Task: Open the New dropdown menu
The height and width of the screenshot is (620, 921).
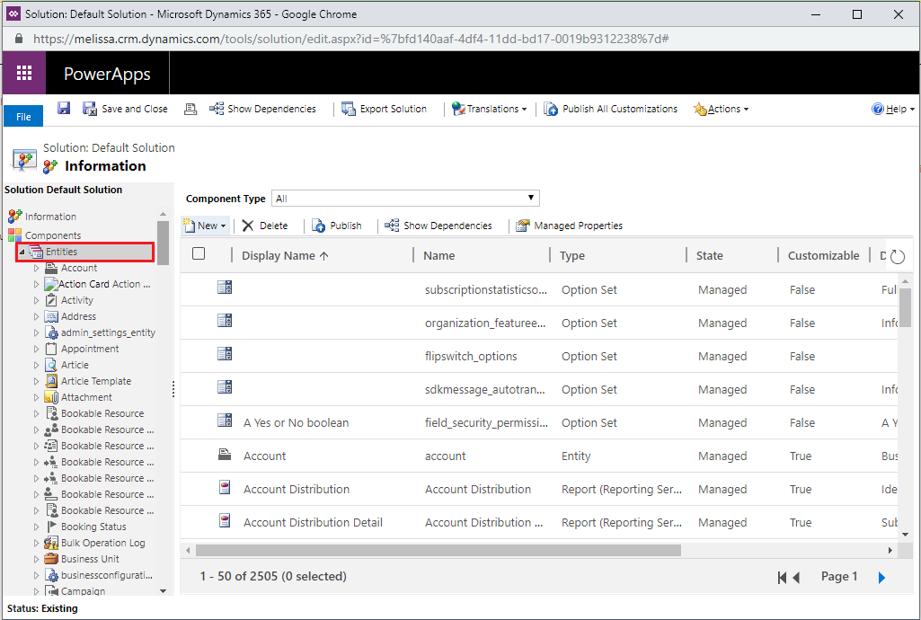Action: pyautogui.click(x=205, y=226)
